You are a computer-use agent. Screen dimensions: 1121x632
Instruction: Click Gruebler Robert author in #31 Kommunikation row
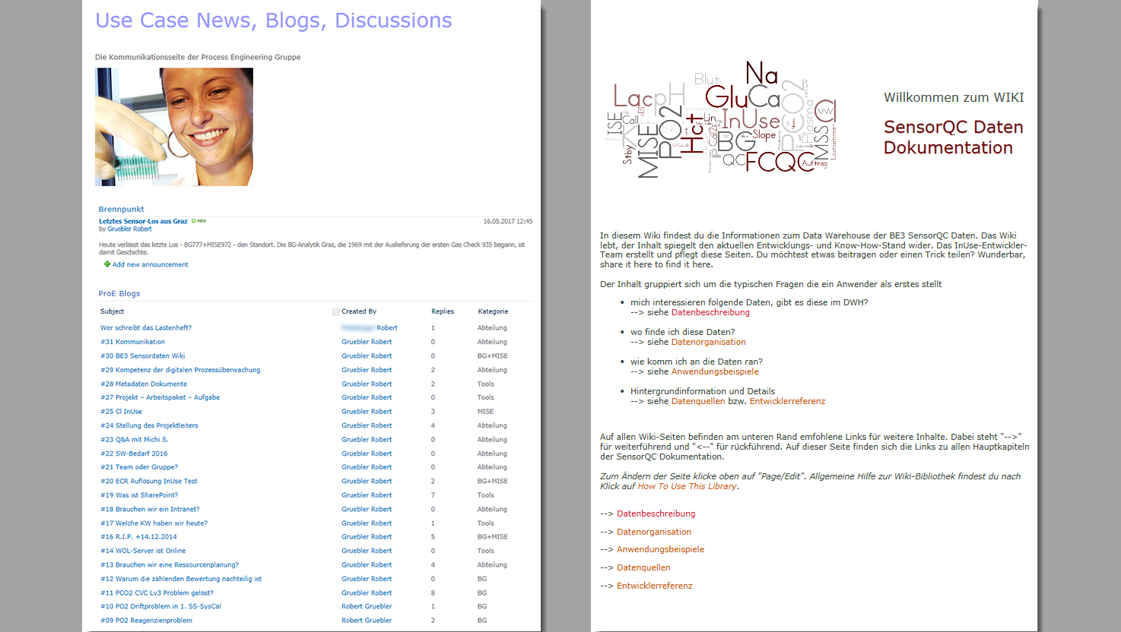[367, 342]
